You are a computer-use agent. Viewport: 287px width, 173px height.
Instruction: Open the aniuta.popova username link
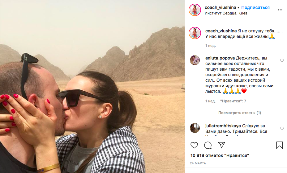(x=220, y=58)
